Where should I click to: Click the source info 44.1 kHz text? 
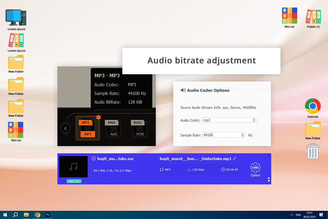[x=112, y=170]
